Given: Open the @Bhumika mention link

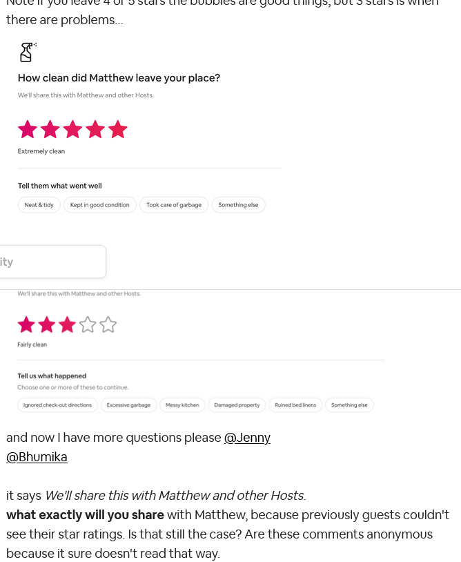Looking at the screenshot, I should (37, 457).
